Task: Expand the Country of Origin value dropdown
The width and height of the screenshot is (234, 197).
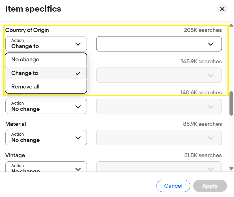Action: (159, 44)
